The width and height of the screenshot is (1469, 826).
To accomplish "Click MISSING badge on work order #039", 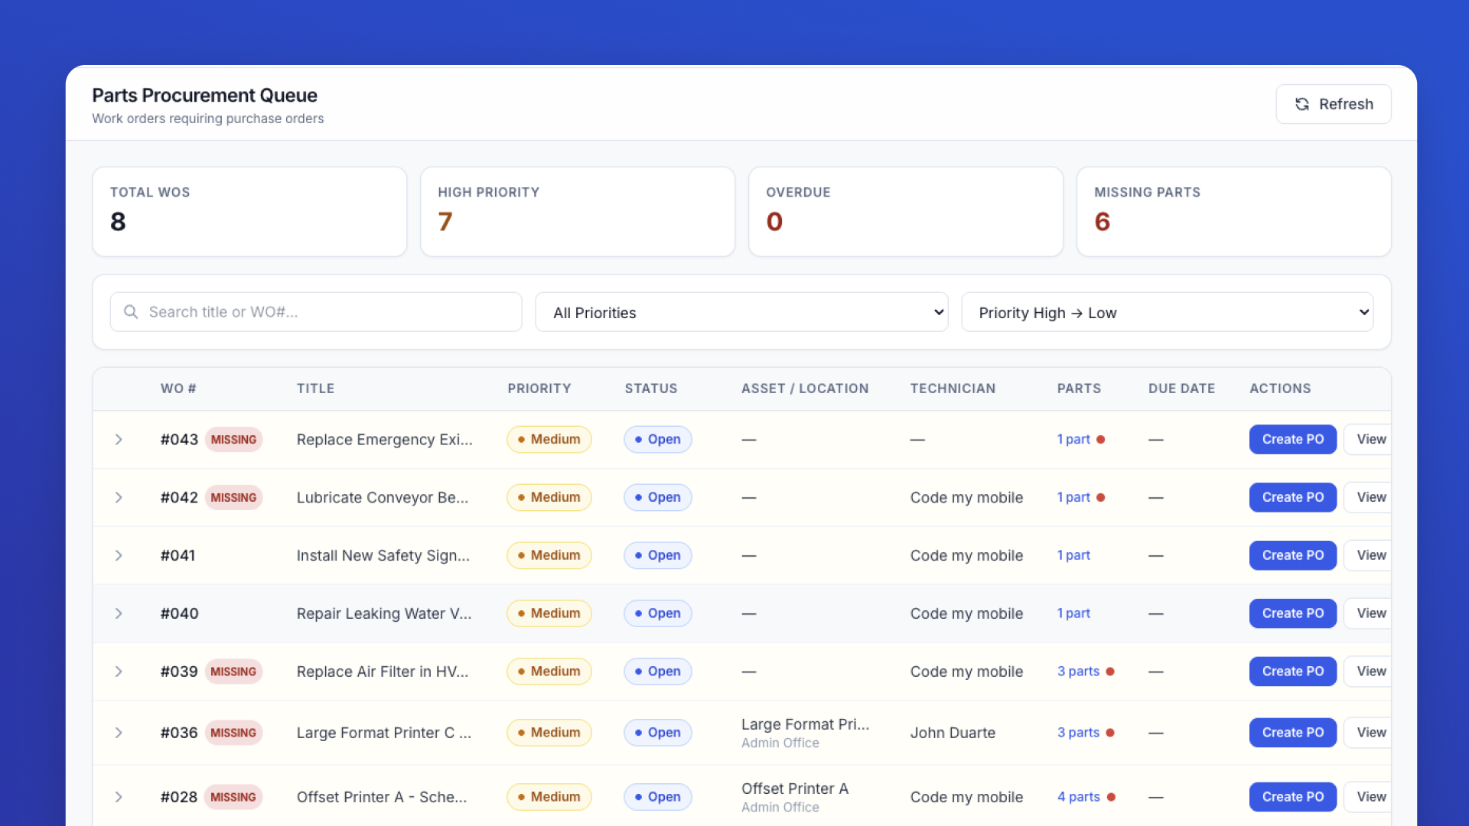I will click(233, 672).
